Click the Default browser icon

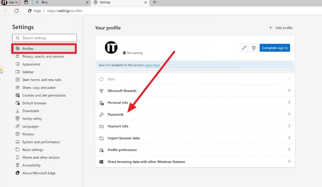18,103
